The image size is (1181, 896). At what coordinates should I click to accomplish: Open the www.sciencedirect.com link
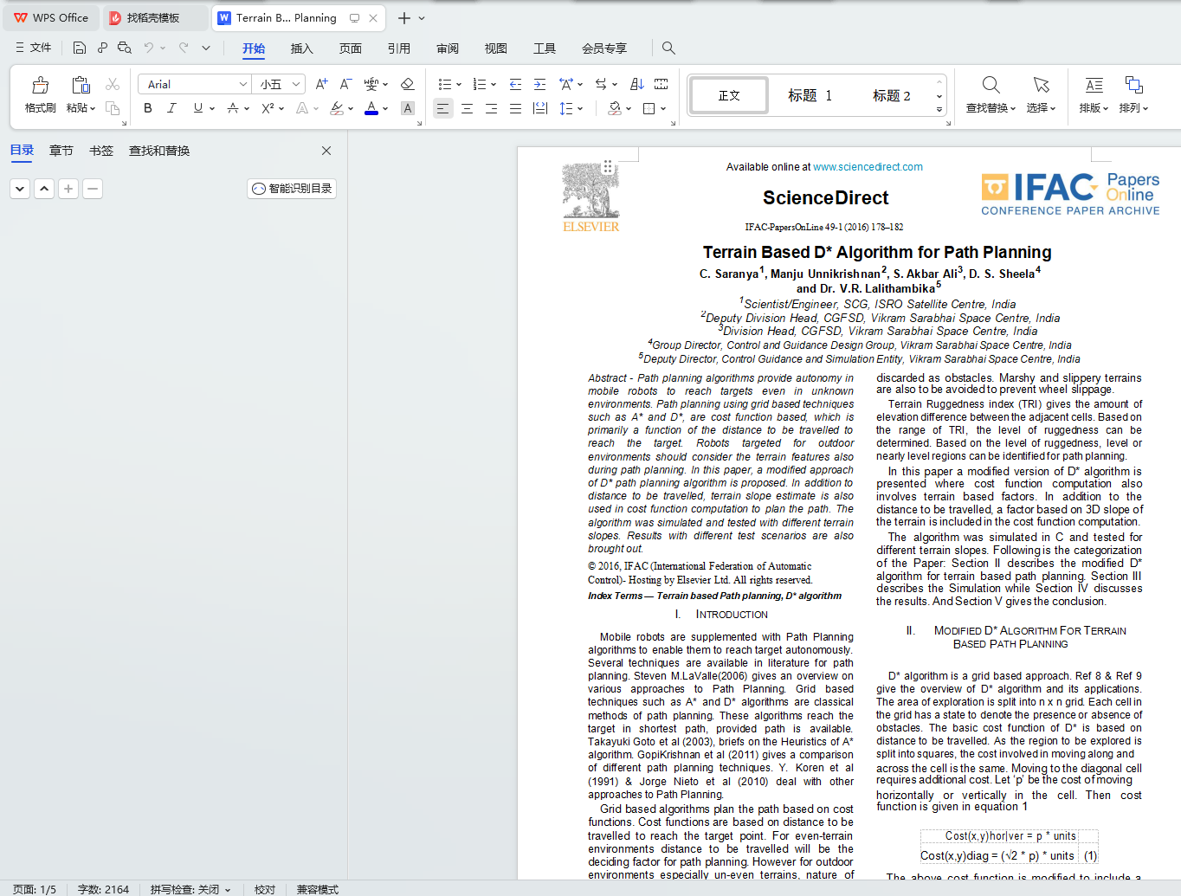pyautogui.click(x=868, y=167)
